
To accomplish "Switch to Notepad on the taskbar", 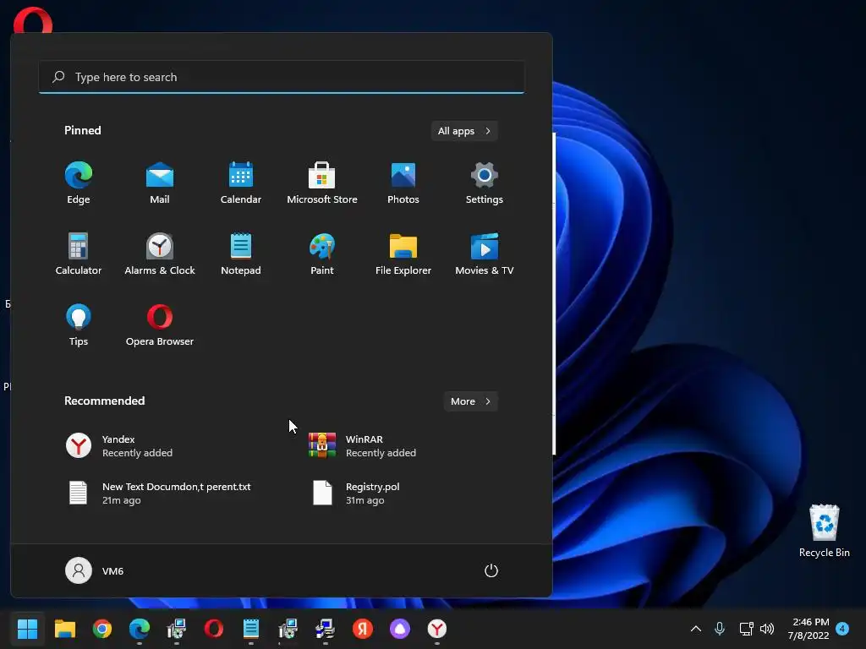I will tap(250, 629).
